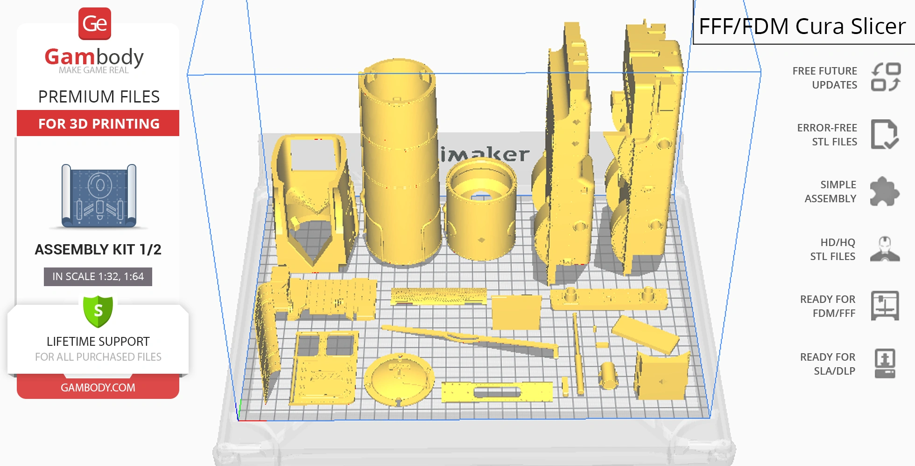Click the SLA/DLP printer icon
The width and height of the screenshot is (915, 466).
coord(885,363)
